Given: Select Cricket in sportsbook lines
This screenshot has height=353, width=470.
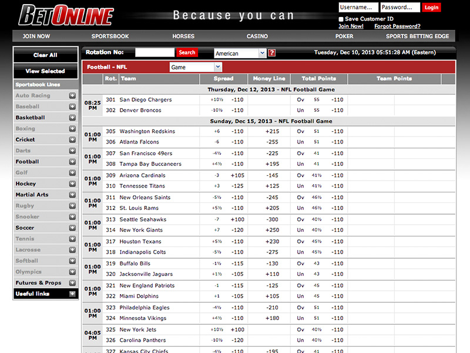Looking at the screenshot, I should [x=25, y=139].
